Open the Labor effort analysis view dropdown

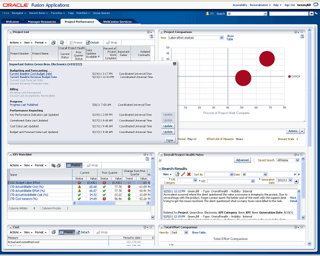coord(221,37)
